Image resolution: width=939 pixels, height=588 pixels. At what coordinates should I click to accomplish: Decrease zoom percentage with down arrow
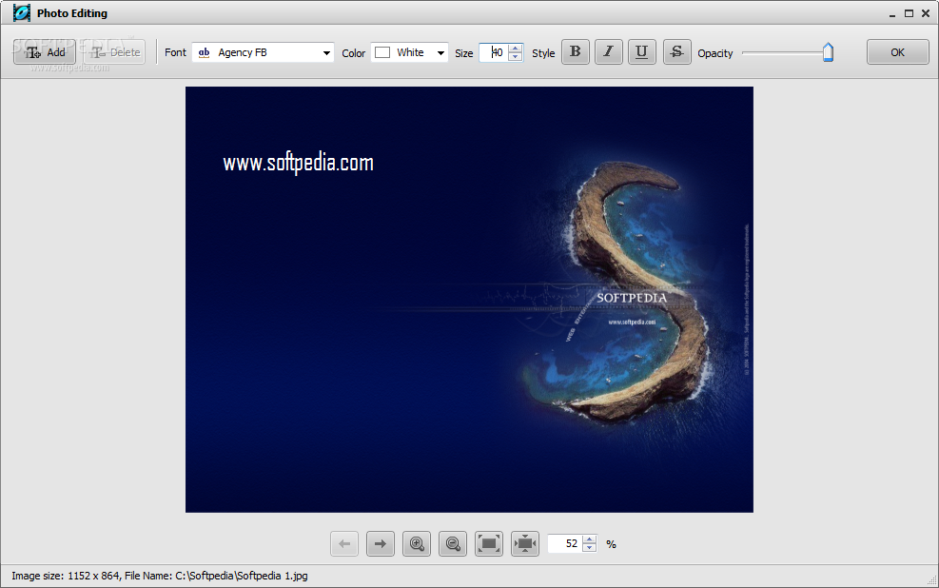coord(590,548)
